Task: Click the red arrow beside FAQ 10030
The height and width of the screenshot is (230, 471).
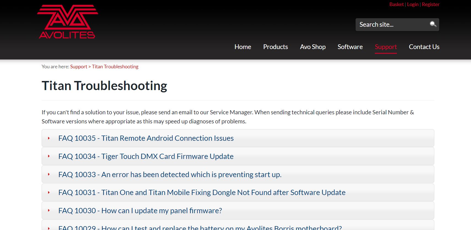Action: tap(49, 210)
